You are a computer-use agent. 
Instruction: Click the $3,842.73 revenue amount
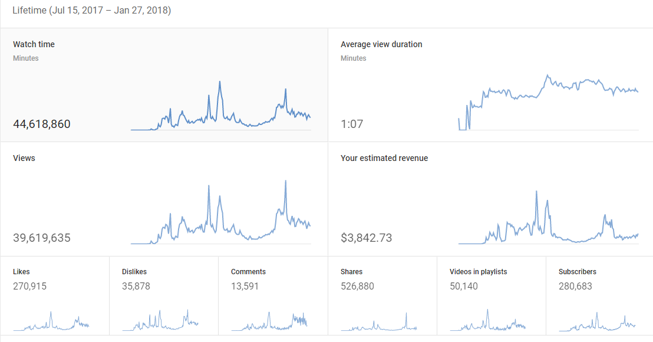pyautogui.click(x=366, y=238)
